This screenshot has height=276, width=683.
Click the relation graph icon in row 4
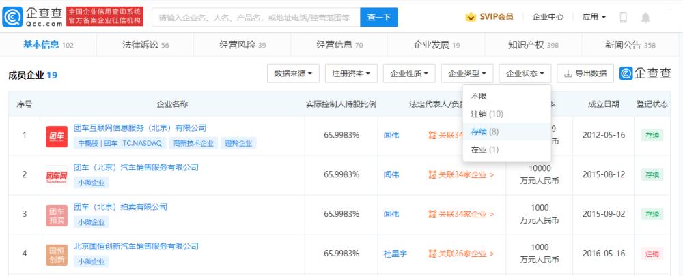pyautogui.click(x=432, y=254)
